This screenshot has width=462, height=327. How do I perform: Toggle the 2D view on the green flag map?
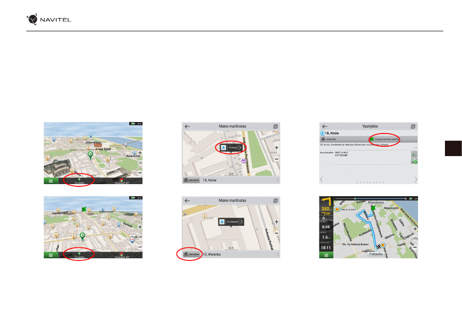140,238
